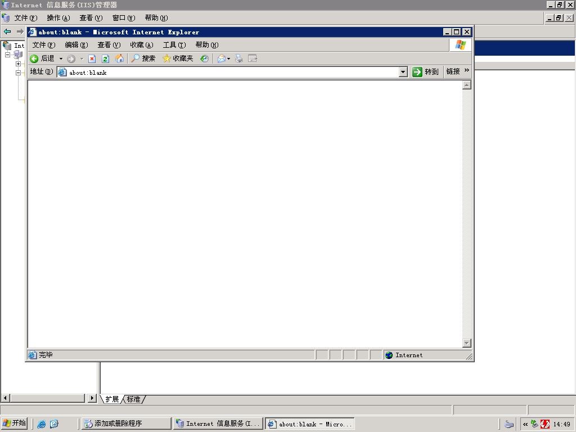Image resolution: width=576 pixels, height=432 pixels.
Task: Click the IE scrollbar down arrow
Action: click(x=466, y=343)
